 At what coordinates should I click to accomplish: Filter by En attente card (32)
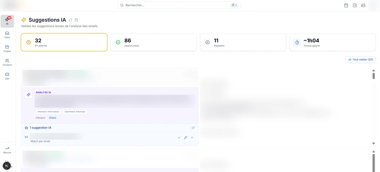coord(64,42)
